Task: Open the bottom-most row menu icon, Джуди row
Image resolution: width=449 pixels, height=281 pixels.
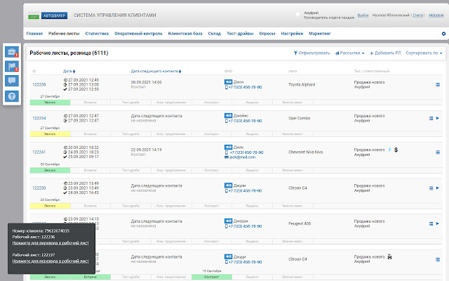Action: coord(438,259)
